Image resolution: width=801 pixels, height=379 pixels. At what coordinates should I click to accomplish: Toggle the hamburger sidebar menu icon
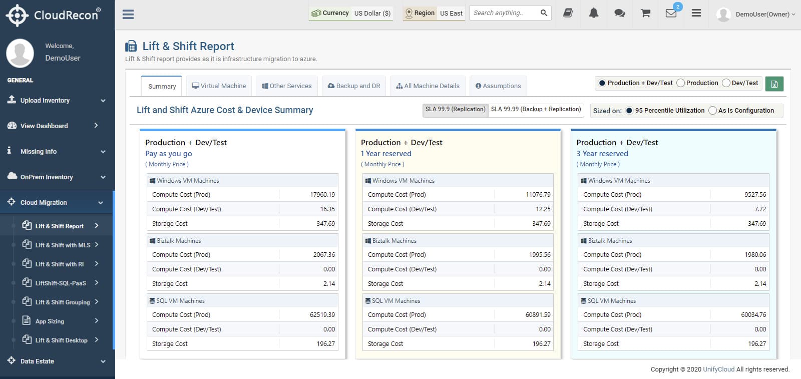(x=128, y=14)
